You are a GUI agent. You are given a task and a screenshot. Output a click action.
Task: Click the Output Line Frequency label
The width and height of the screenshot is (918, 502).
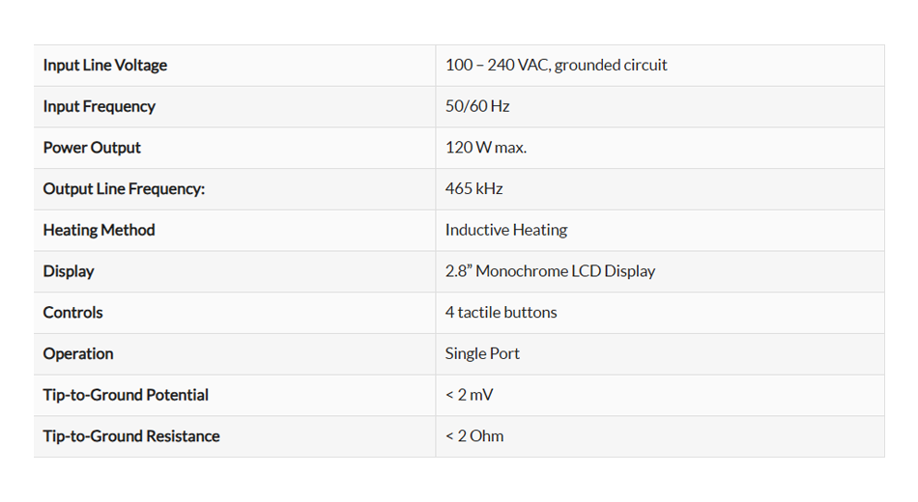click(124, 189)
